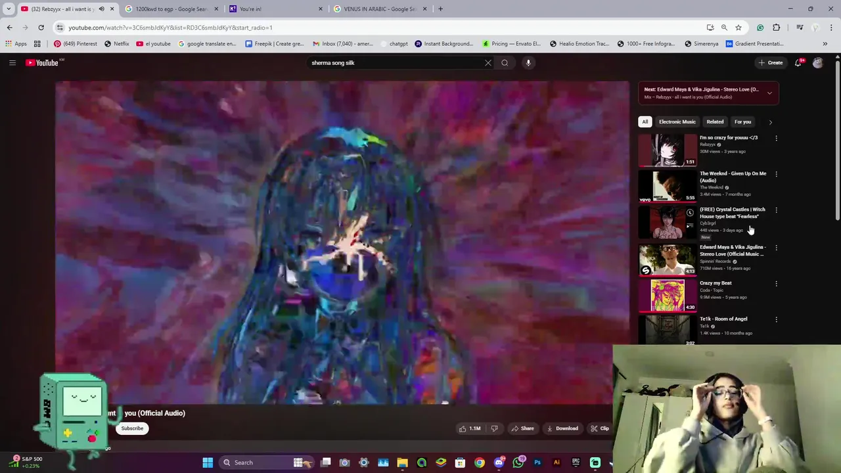Open Te1k - Room of Angel title
The image size is (841, 473).
click(723, 319)
